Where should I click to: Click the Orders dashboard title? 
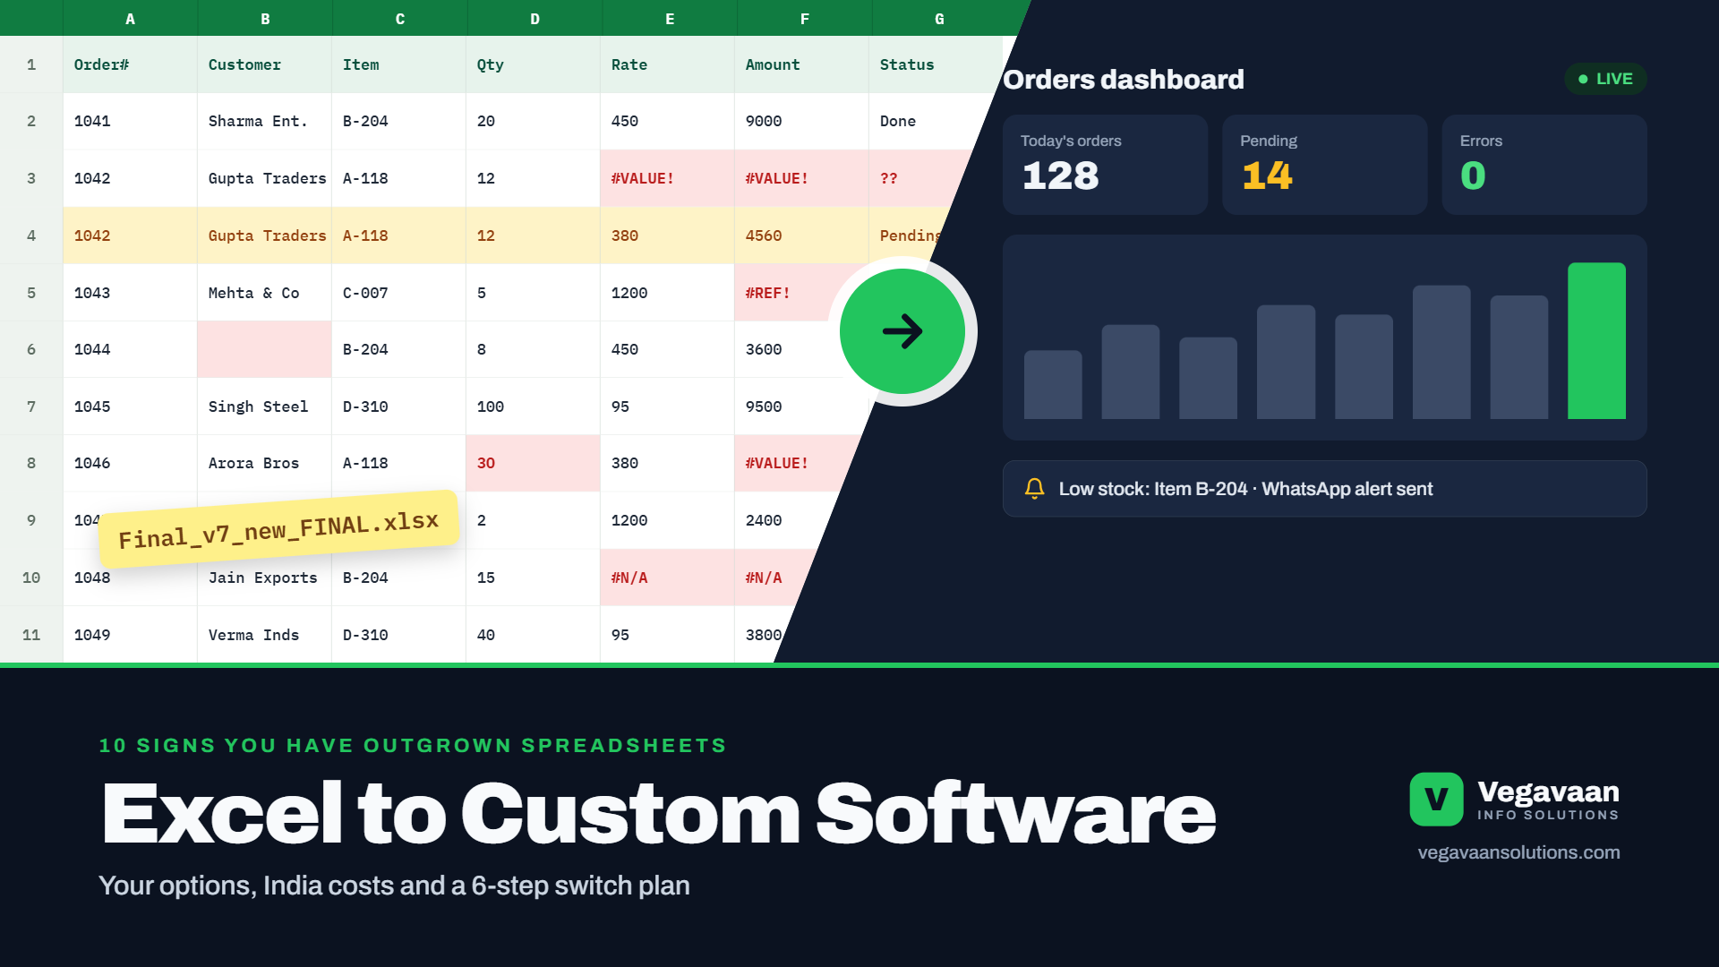(1124, 79)
